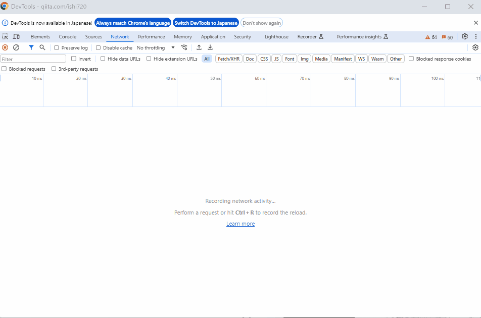The height and width of the screenshot is (318, 481).
Task: Toggle the device emulation toolbar
Action: (x=17, y=36)
